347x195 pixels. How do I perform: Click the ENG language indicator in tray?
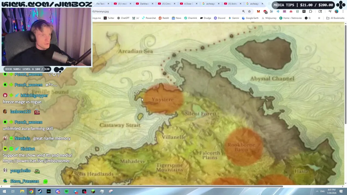pos(322,191)
